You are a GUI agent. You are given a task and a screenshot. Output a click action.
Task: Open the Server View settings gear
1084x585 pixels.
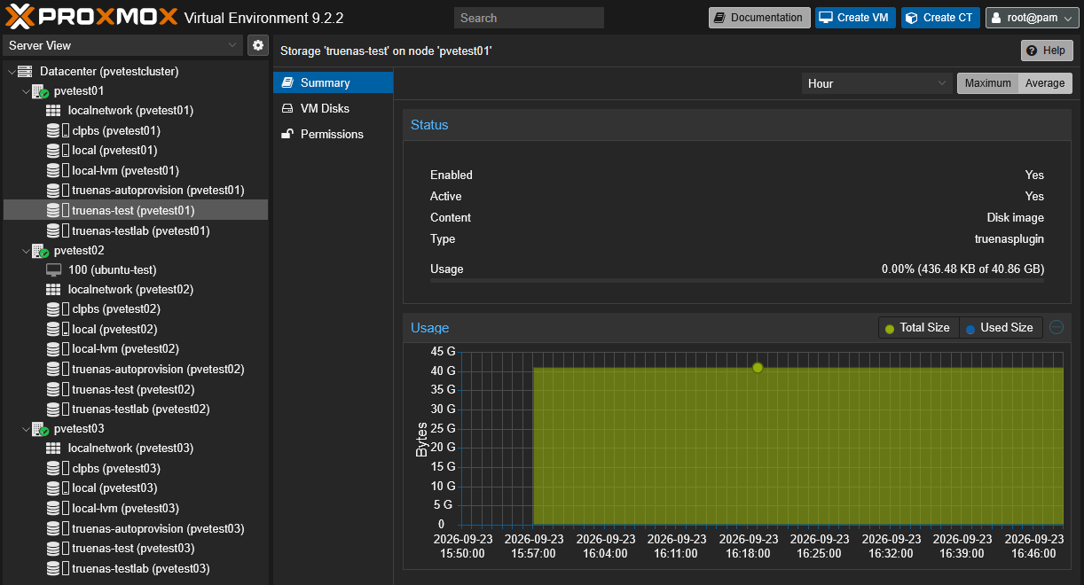[258, 45]
